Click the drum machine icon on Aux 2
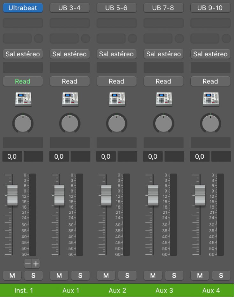Image resolution: width=235 pixels, height=297 pixels. tap(117, 99)
